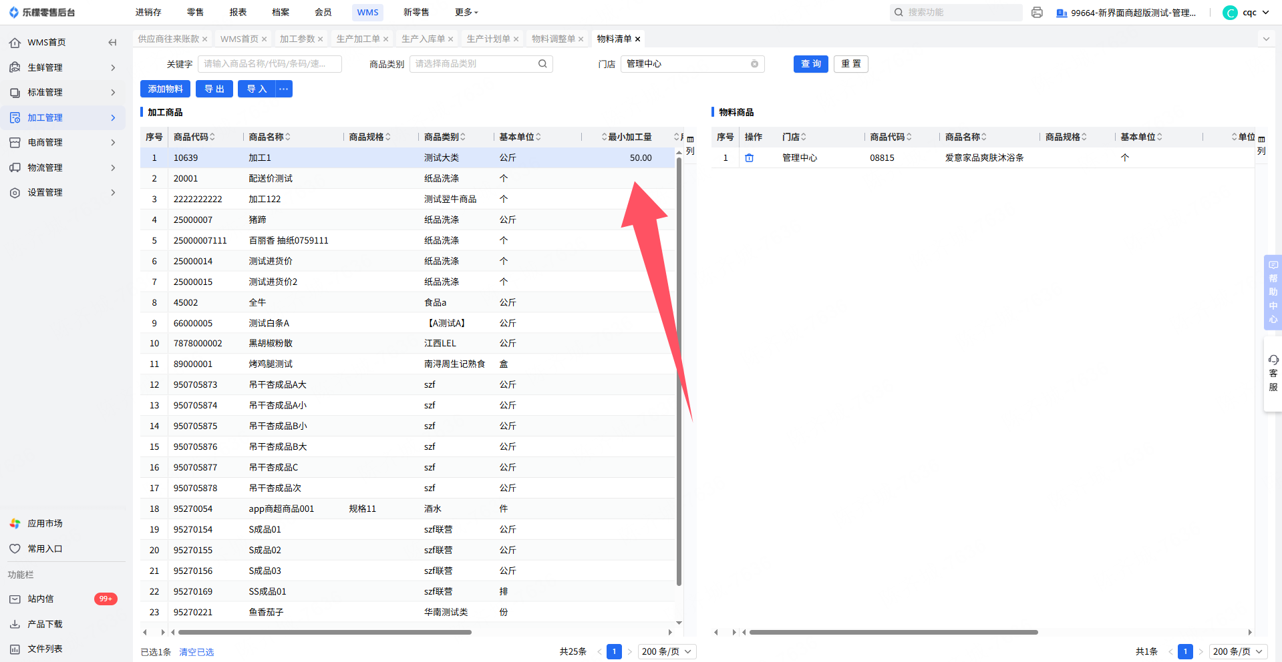
Task: Select the 全牛 product row
Action: pos(408,303)
